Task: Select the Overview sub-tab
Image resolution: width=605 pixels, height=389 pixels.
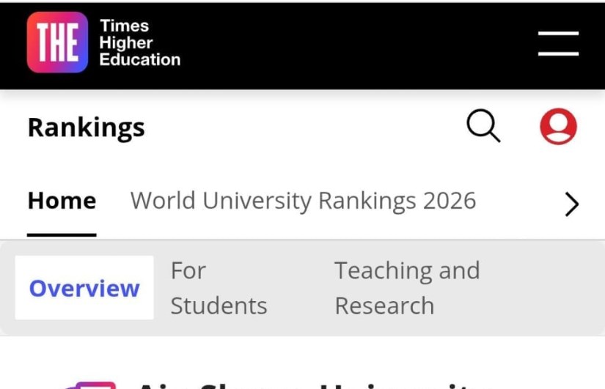Action: point(84,288)
